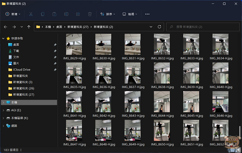Select thumbnail IMG_8650-H.jpg

pos(162,130)
